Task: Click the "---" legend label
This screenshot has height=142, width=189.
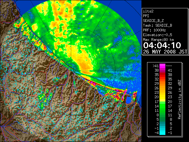Action: (169, 66)
